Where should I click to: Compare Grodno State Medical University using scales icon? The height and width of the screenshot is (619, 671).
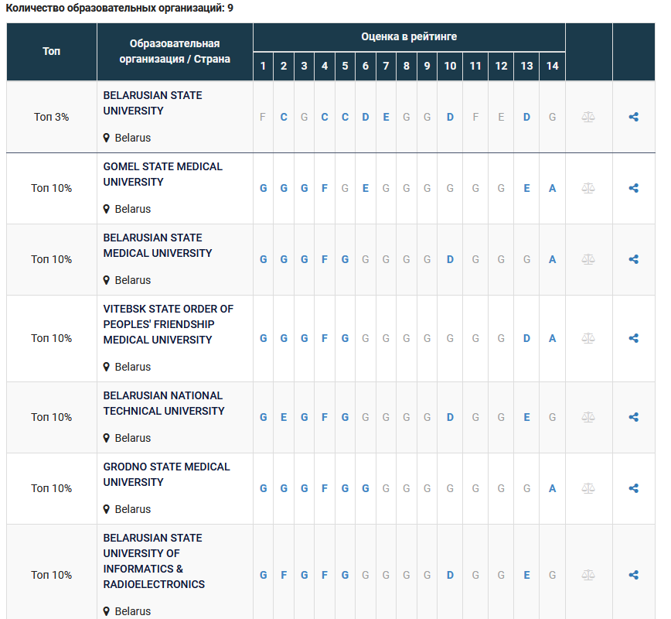(588, 488)
